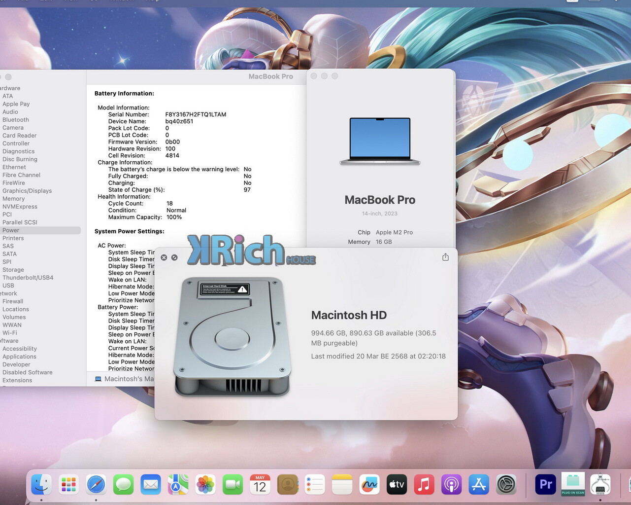The image size is (631, 505).
Task: Select Ethernet in the sidebar
Action: [x=14, y=167]
